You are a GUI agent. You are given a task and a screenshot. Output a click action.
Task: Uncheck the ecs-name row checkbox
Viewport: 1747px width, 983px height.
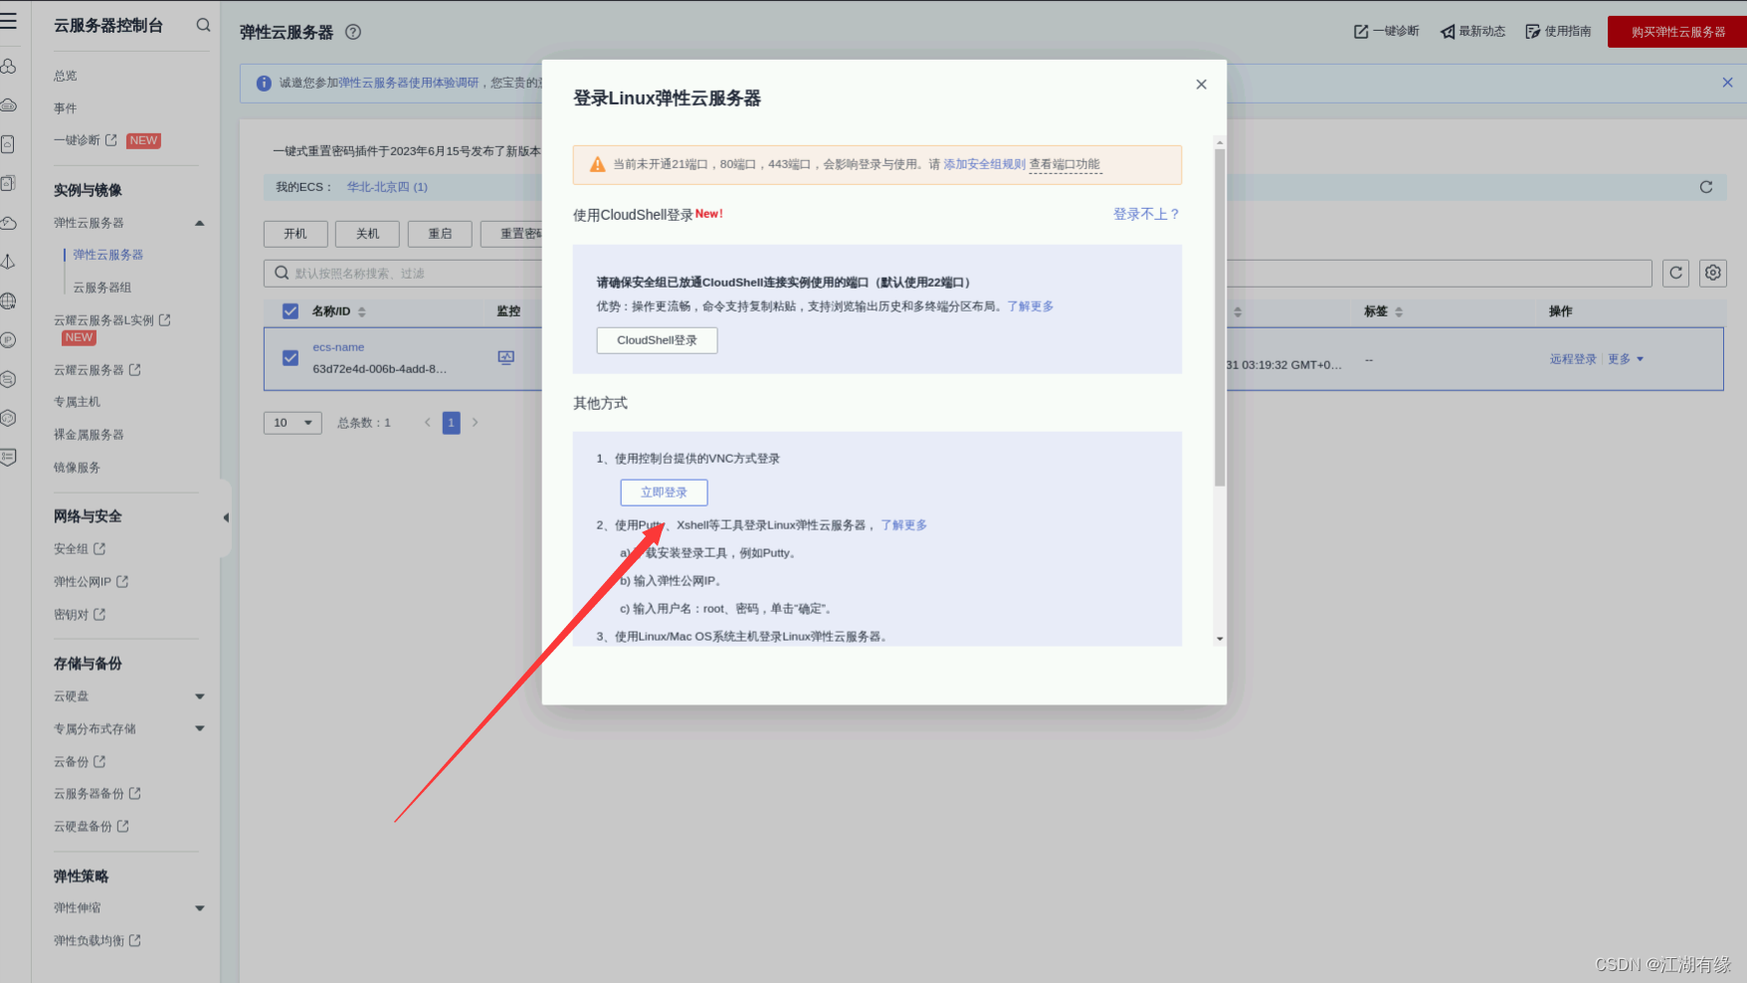coord(291,357)
